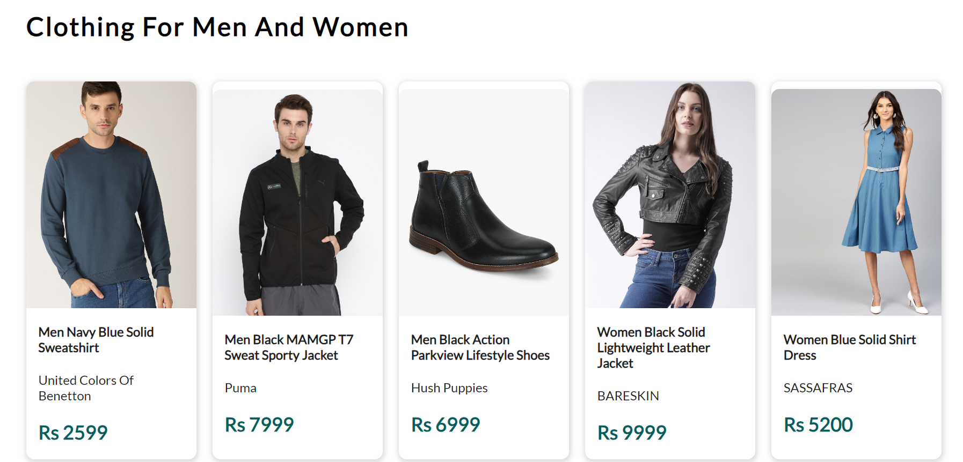Viewport: 963px width, 462px height.
Task: View the blue shirt dress photo
Action: (x=856, y=202)
